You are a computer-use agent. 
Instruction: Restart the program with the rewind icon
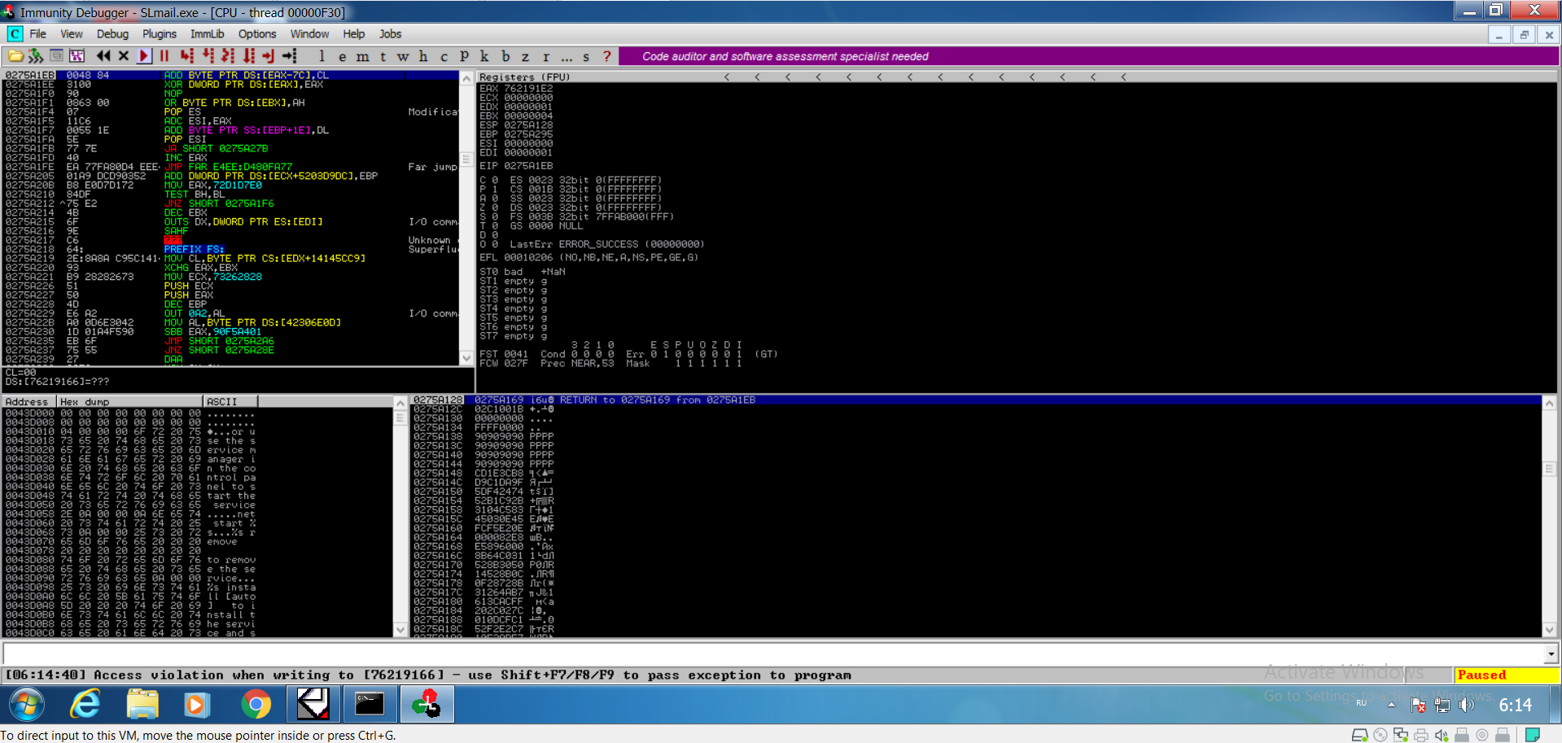click(x=103, y=56)
